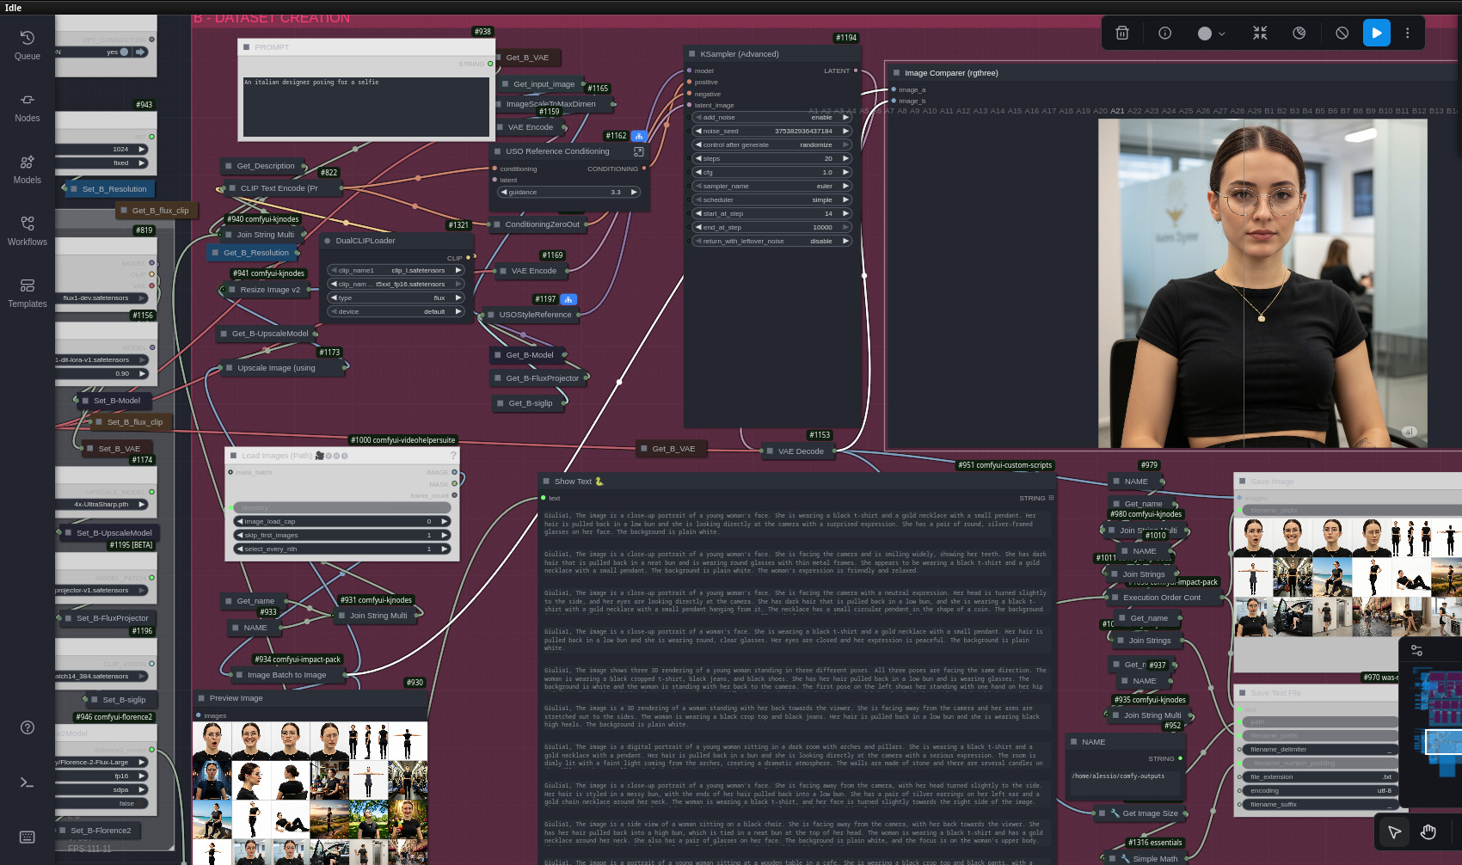The height and width of the screenshot is (865, 1462).
Task: Click the trash delete icon in toolbar
Action: click(x=1122, y=34)
